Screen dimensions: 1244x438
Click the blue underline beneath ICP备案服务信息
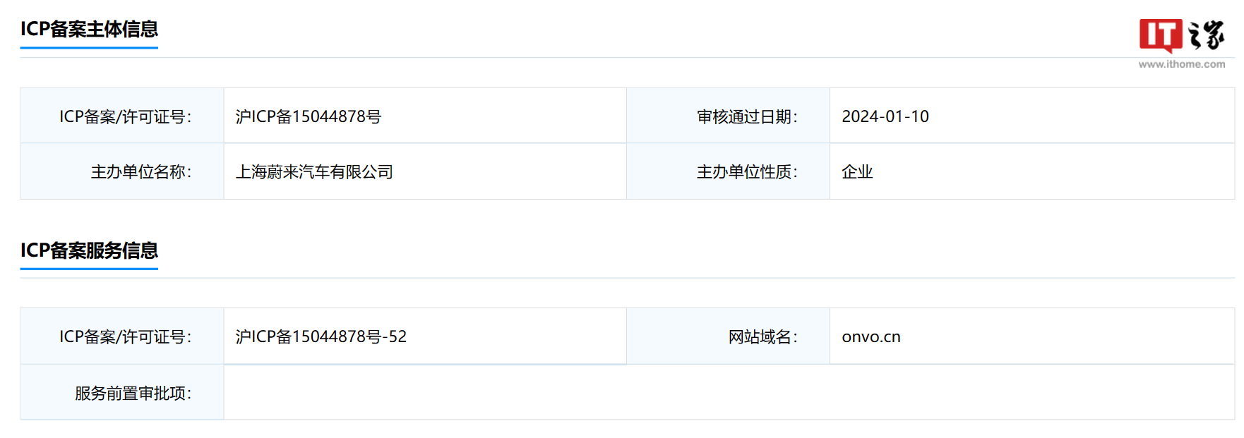tap(89, 269)
